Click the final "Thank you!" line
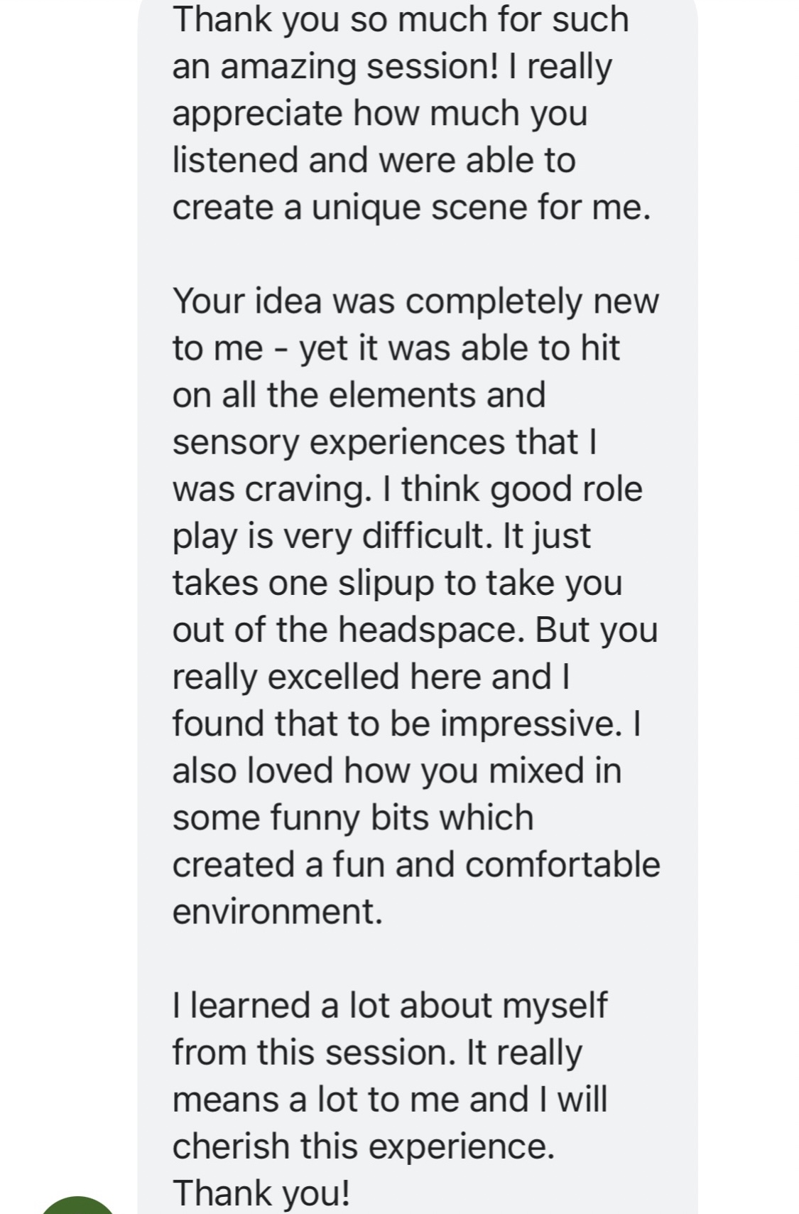This screenshot has height=1214, width=799. point(261,1193)
